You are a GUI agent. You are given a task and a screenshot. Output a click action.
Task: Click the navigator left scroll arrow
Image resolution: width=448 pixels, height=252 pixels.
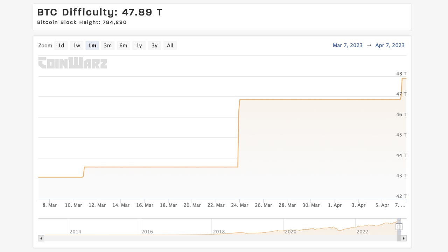(x=41, y=238)
